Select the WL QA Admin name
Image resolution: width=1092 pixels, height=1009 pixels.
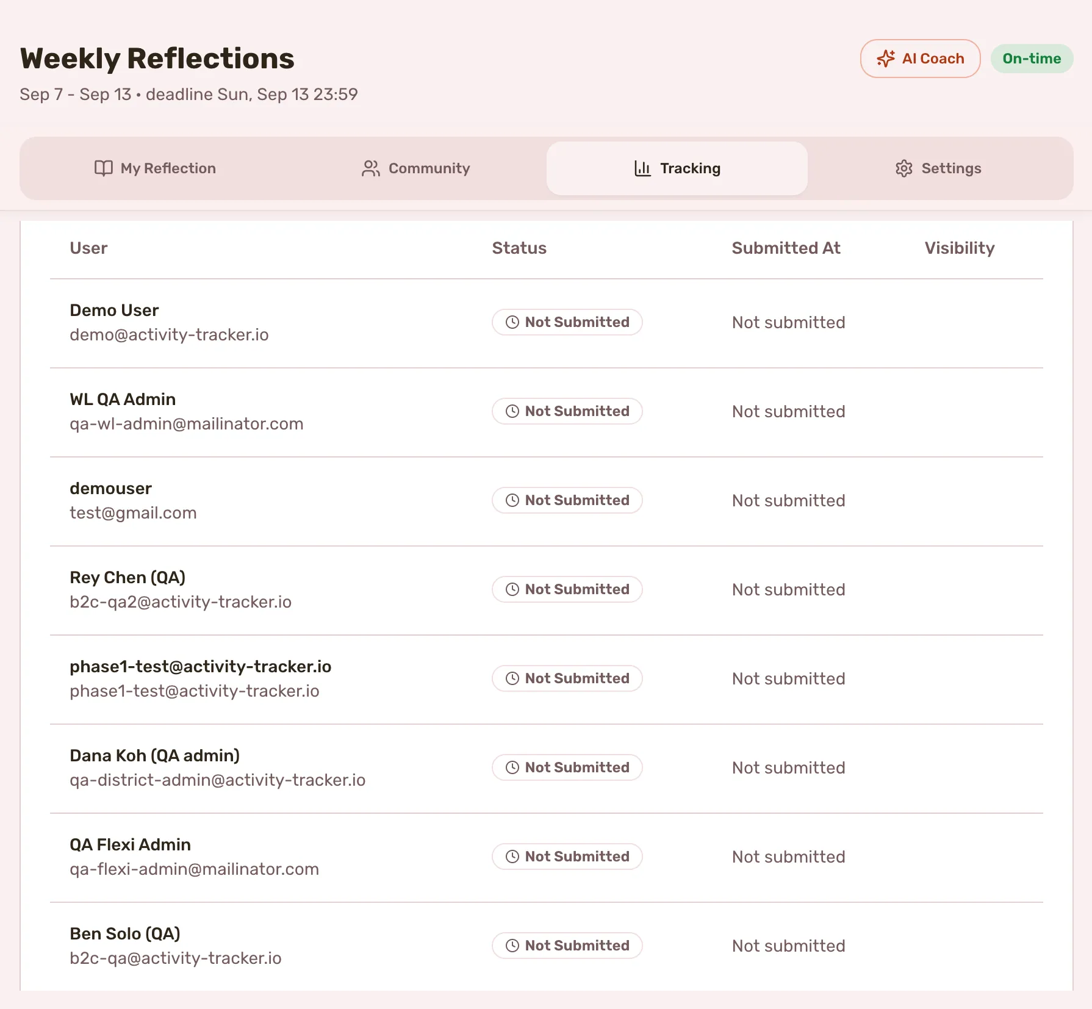point(123,400)
